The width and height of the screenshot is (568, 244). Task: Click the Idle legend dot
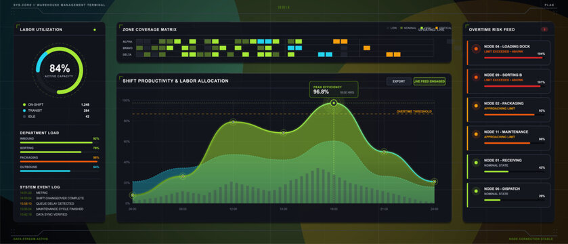pos(24,117)
